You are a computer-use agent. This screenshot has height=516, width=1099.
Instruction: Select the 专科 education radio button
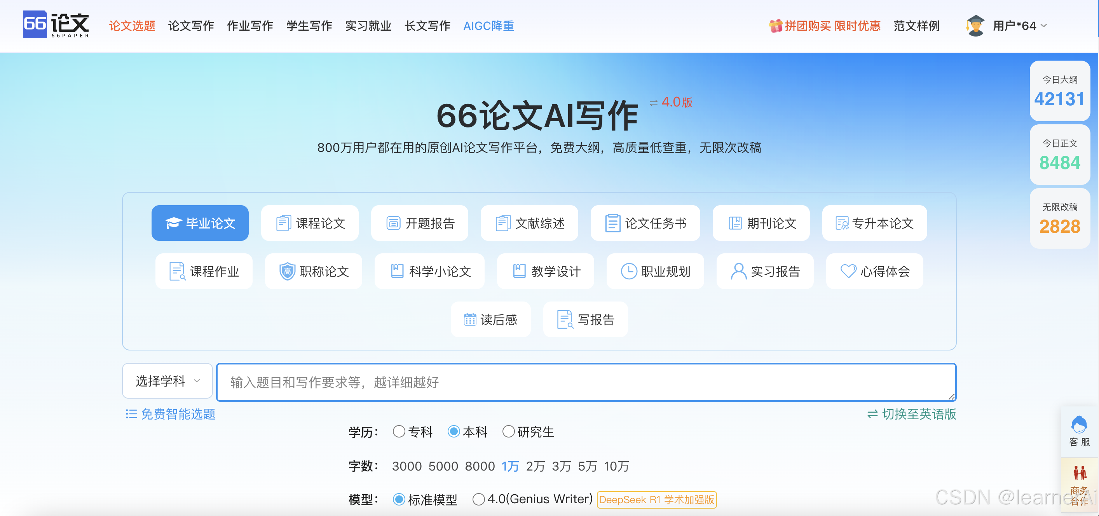pos(399,432)
